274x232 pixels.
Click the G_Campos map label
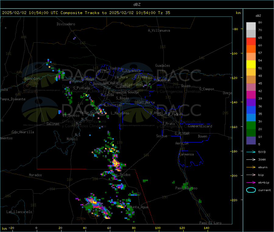point(207,89)
